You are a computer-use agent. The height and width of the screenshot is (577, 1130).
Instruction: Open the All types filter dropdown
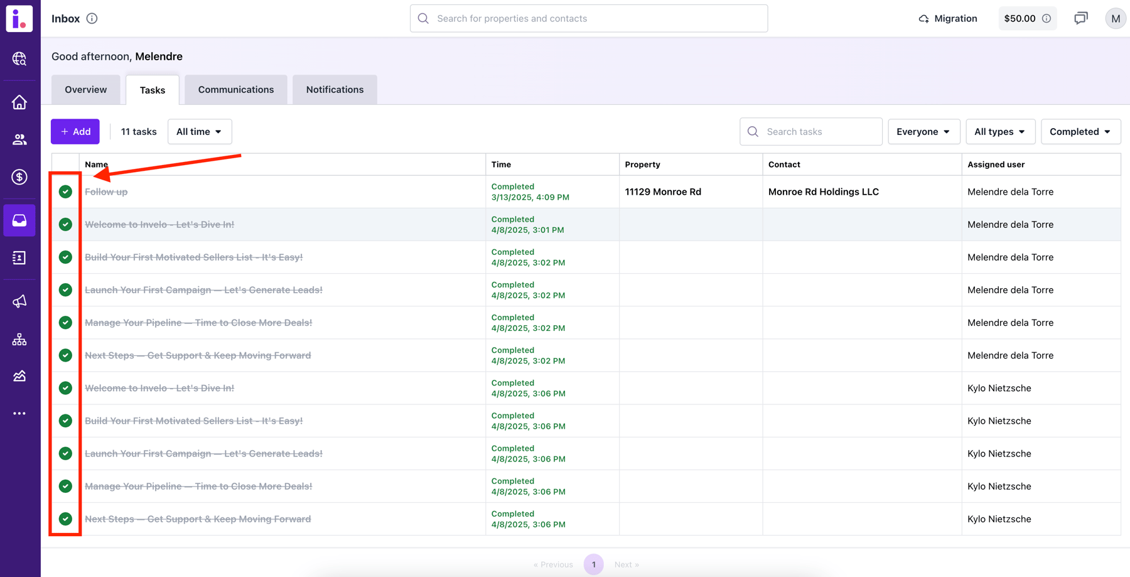click(1000, 132)
